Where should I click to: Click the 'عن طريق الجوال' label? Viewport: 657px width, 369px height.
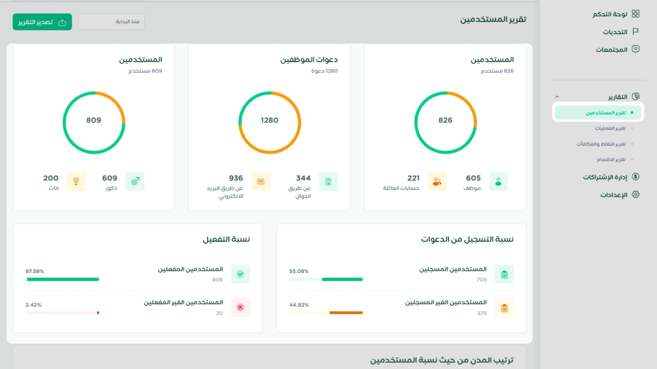[300, 192]
